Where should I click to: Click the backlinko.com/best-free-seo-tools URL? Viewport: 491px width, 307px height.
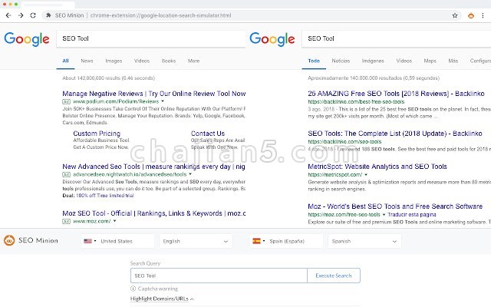tap(356, 101)
